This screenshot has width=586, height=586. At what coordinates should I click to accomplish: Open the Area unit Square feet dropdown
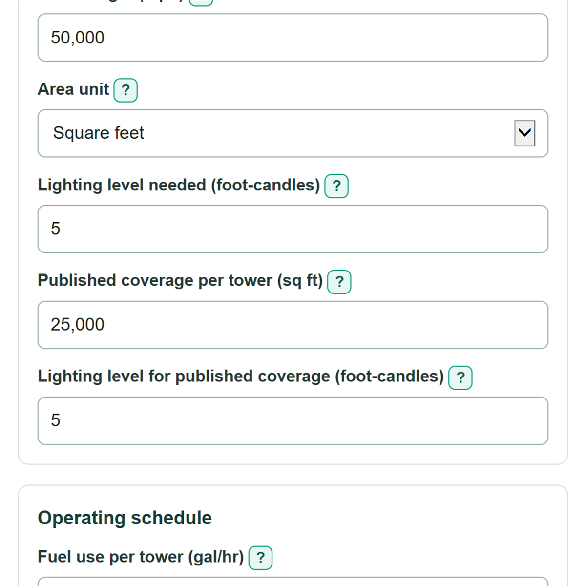pos(293,133)
